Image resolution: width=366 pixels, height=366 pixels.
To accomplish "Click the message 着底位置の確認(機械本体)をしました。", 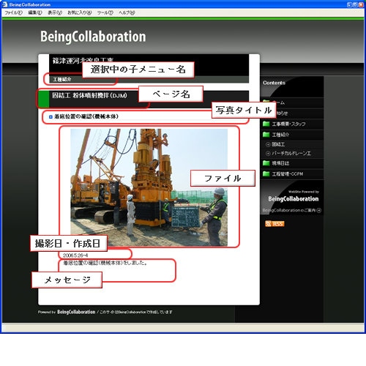I will click(105, 263).
